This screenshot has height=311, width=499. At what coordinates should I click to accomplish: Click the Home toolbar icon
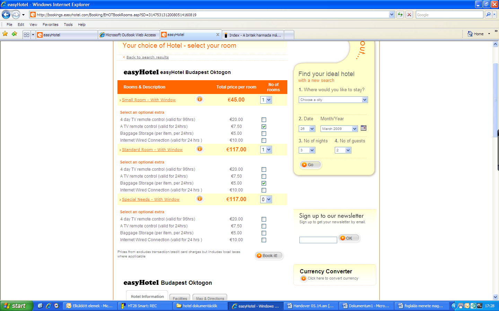470,34
